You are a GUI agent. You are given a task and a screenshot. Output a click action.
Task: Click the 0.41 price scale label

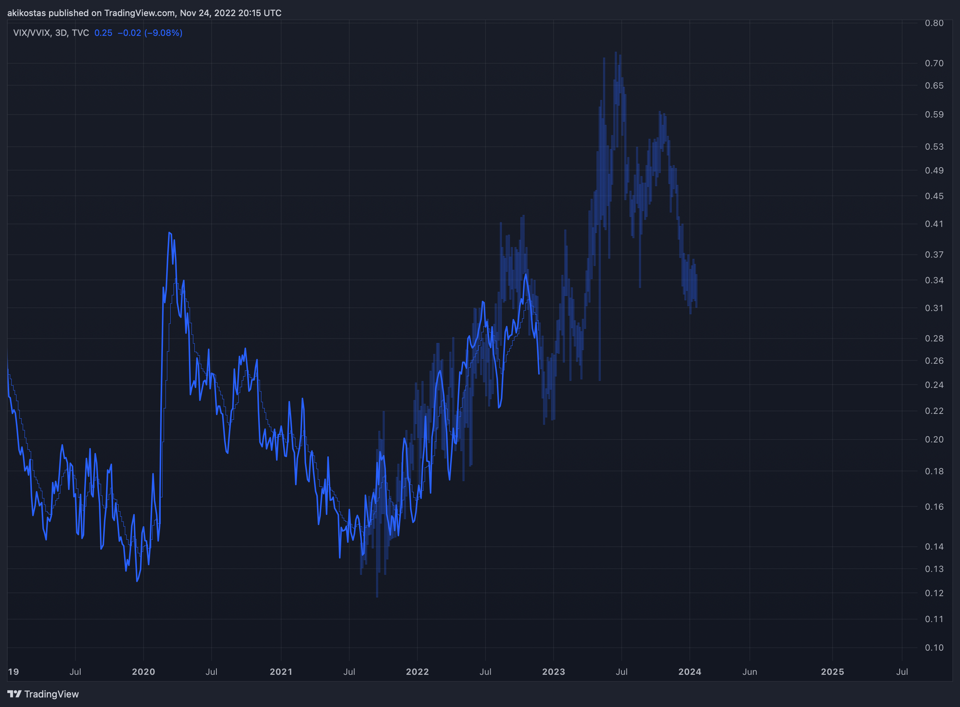pyautogui.click(x=934, y=224)
